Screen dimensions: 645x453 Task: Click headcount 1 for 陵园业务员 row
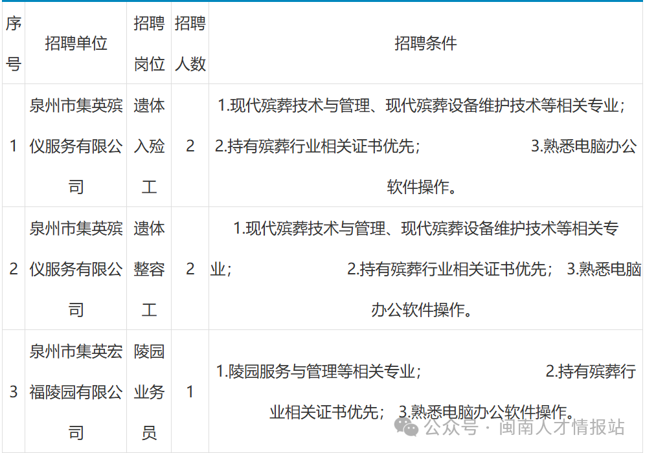pos(190,392)
